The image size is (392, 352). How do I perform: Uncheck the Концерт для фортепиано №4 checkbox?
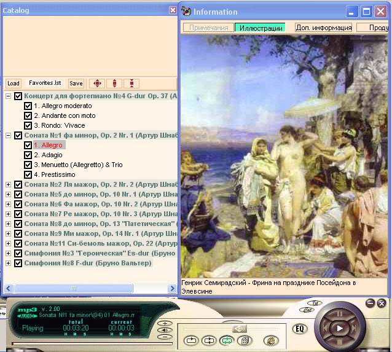coord(18,96)
